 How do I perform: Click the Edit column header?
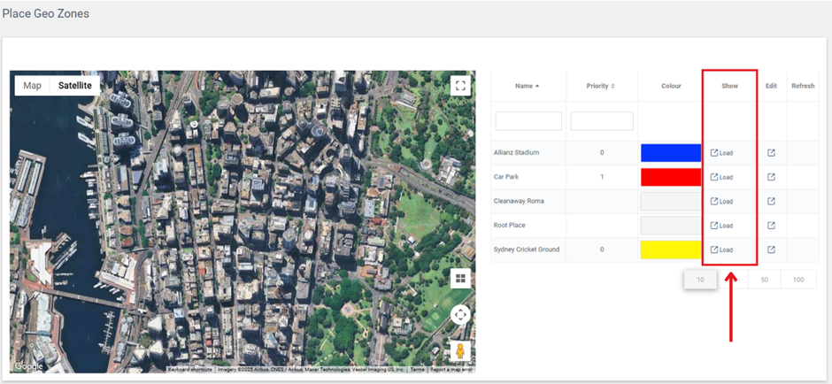click(x=771, y=86)
